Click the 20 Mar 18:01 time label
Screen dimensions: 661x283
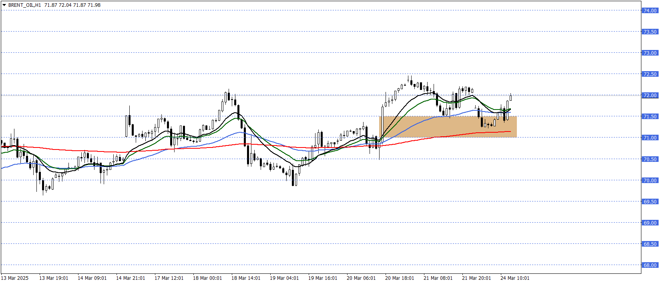(400, 278)
